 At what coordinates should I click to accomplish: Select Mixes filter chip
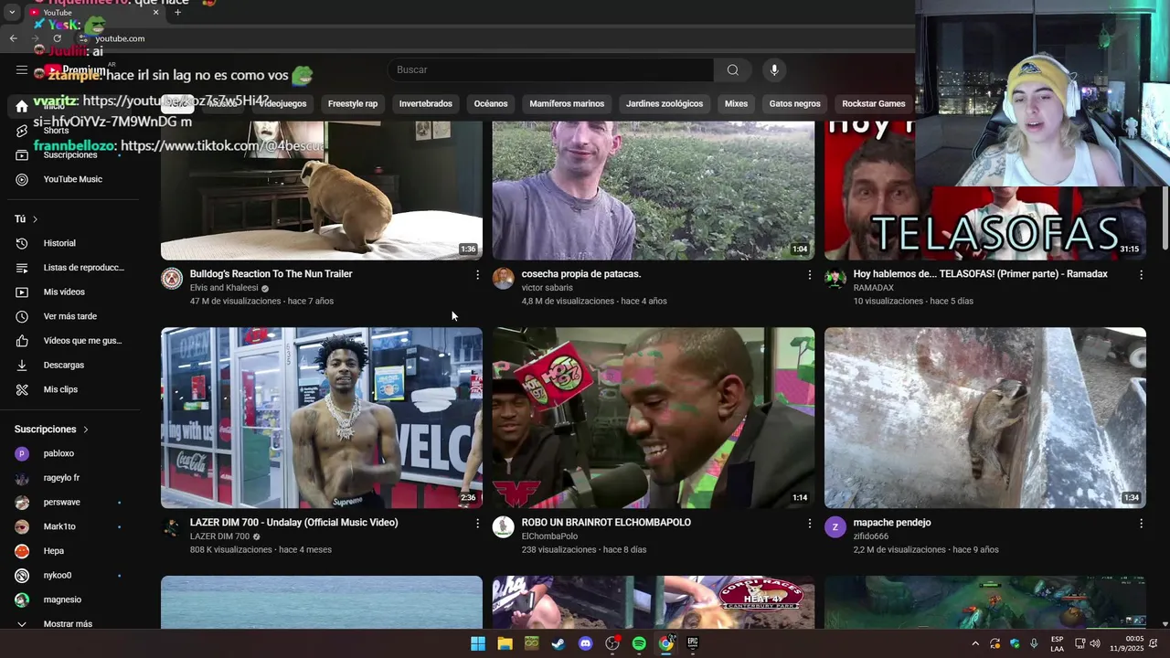(x=736, y=103)
